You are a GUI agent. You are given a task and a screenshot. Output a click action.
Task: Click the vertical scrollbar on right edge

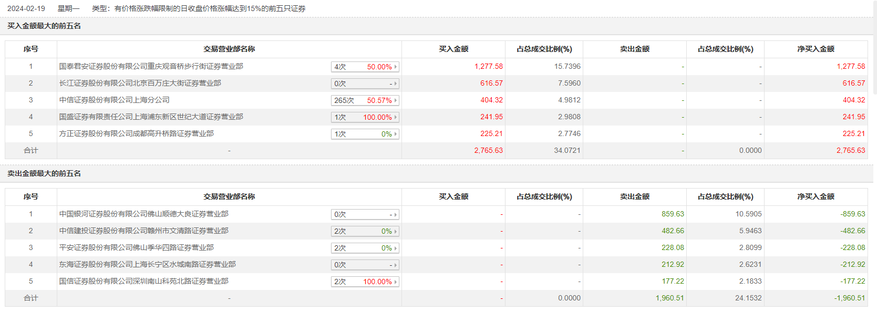click(x=874, y=47)
